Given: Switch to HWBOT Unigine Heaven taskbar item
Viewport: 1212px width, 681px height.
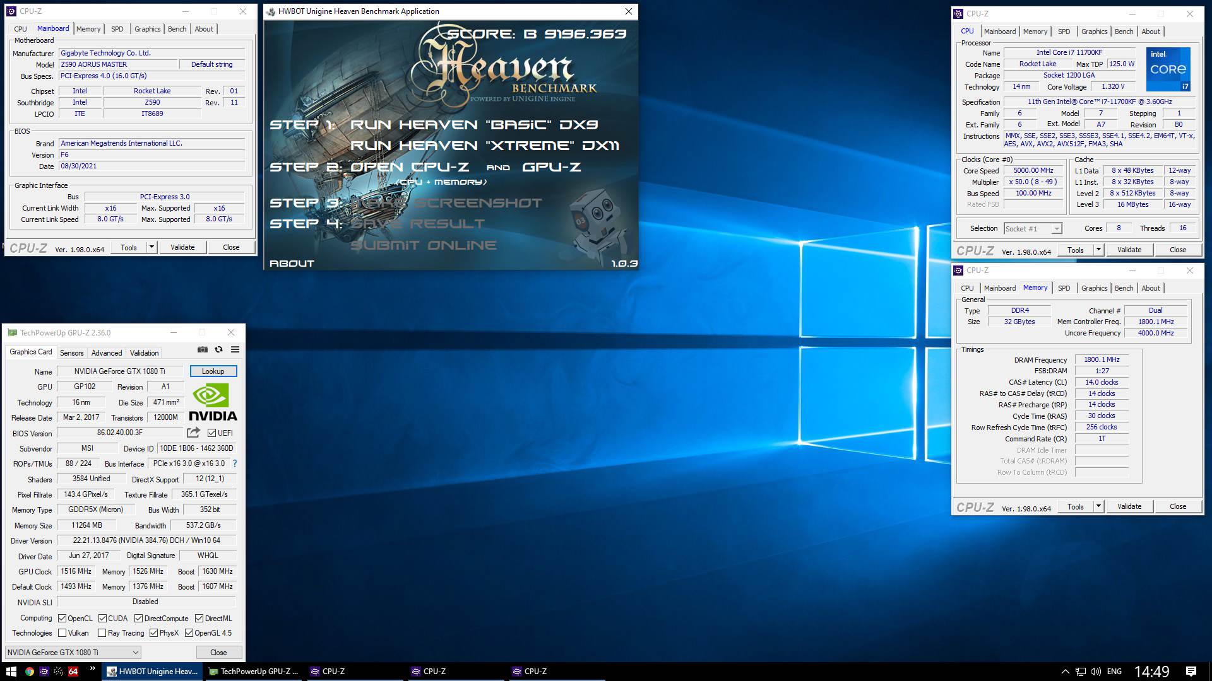Looking at the screenshot, I should pos(152,672).
